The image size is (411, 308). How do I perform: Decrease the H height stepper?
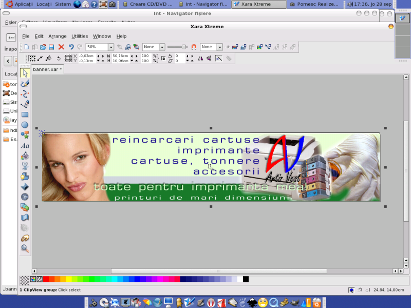(132, 61)
